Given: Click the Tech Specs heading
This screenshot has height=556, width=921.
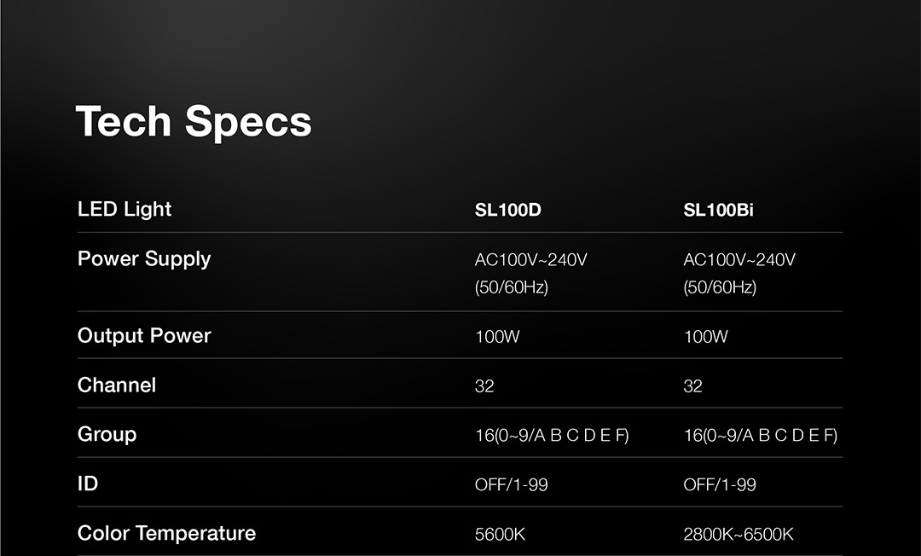Looking at the screenshot, I should point(194,121).
